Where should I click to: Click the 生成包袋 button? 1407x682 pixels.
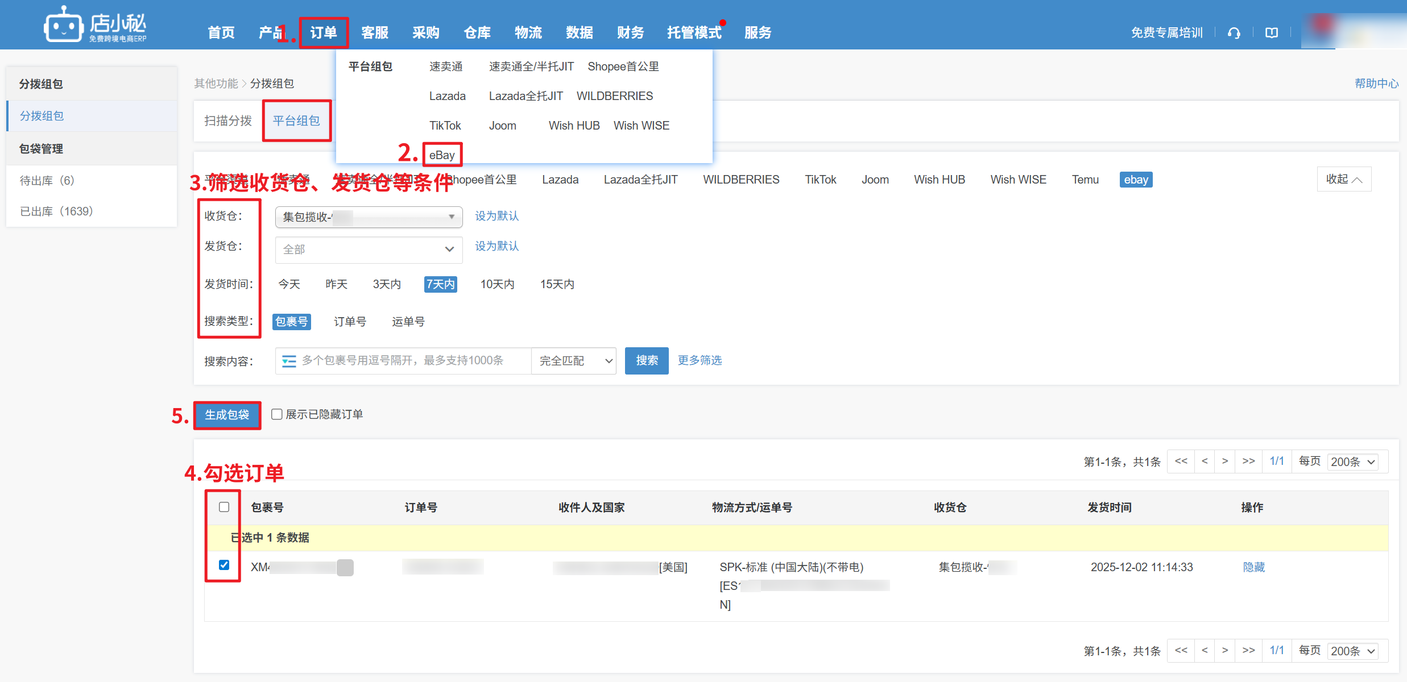coord(227,415)
